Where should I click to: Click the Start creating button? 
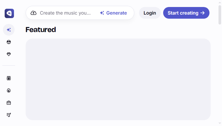(x=186, y=13)
